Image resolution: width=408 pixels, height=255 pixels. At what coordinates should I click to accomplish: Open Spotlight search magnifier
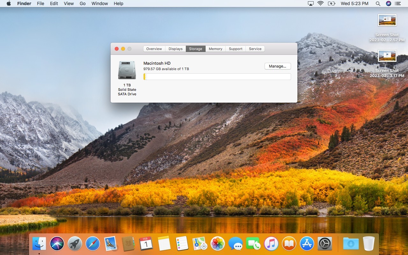coord(378,4)
